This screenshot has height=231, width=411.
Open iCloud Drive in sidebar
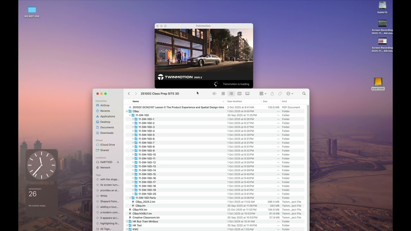click(108, 145)
